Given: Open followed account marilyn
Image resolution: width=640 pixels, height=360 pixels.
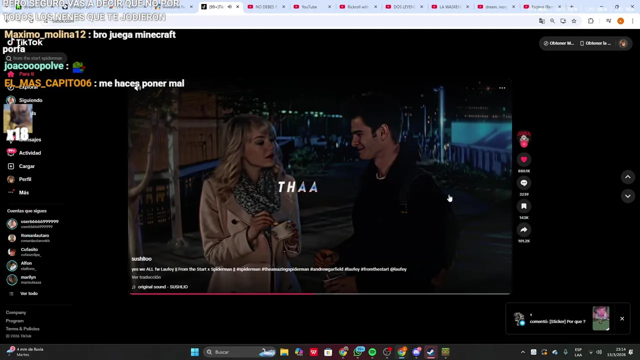Looking at the screenshot, I should (24, 279).
